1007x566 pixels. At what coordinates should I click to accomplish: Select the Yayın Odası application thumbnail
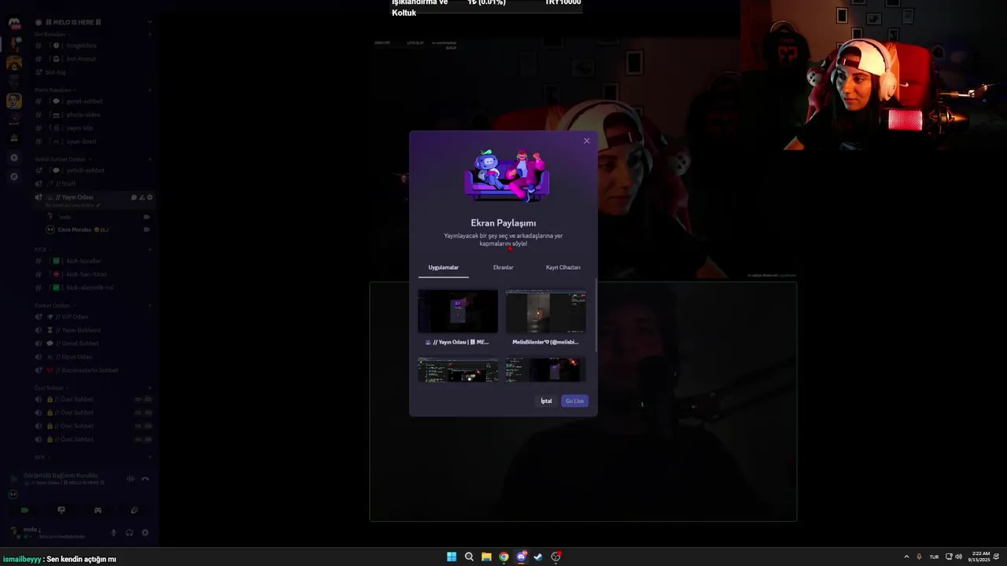tap(458, 311)
